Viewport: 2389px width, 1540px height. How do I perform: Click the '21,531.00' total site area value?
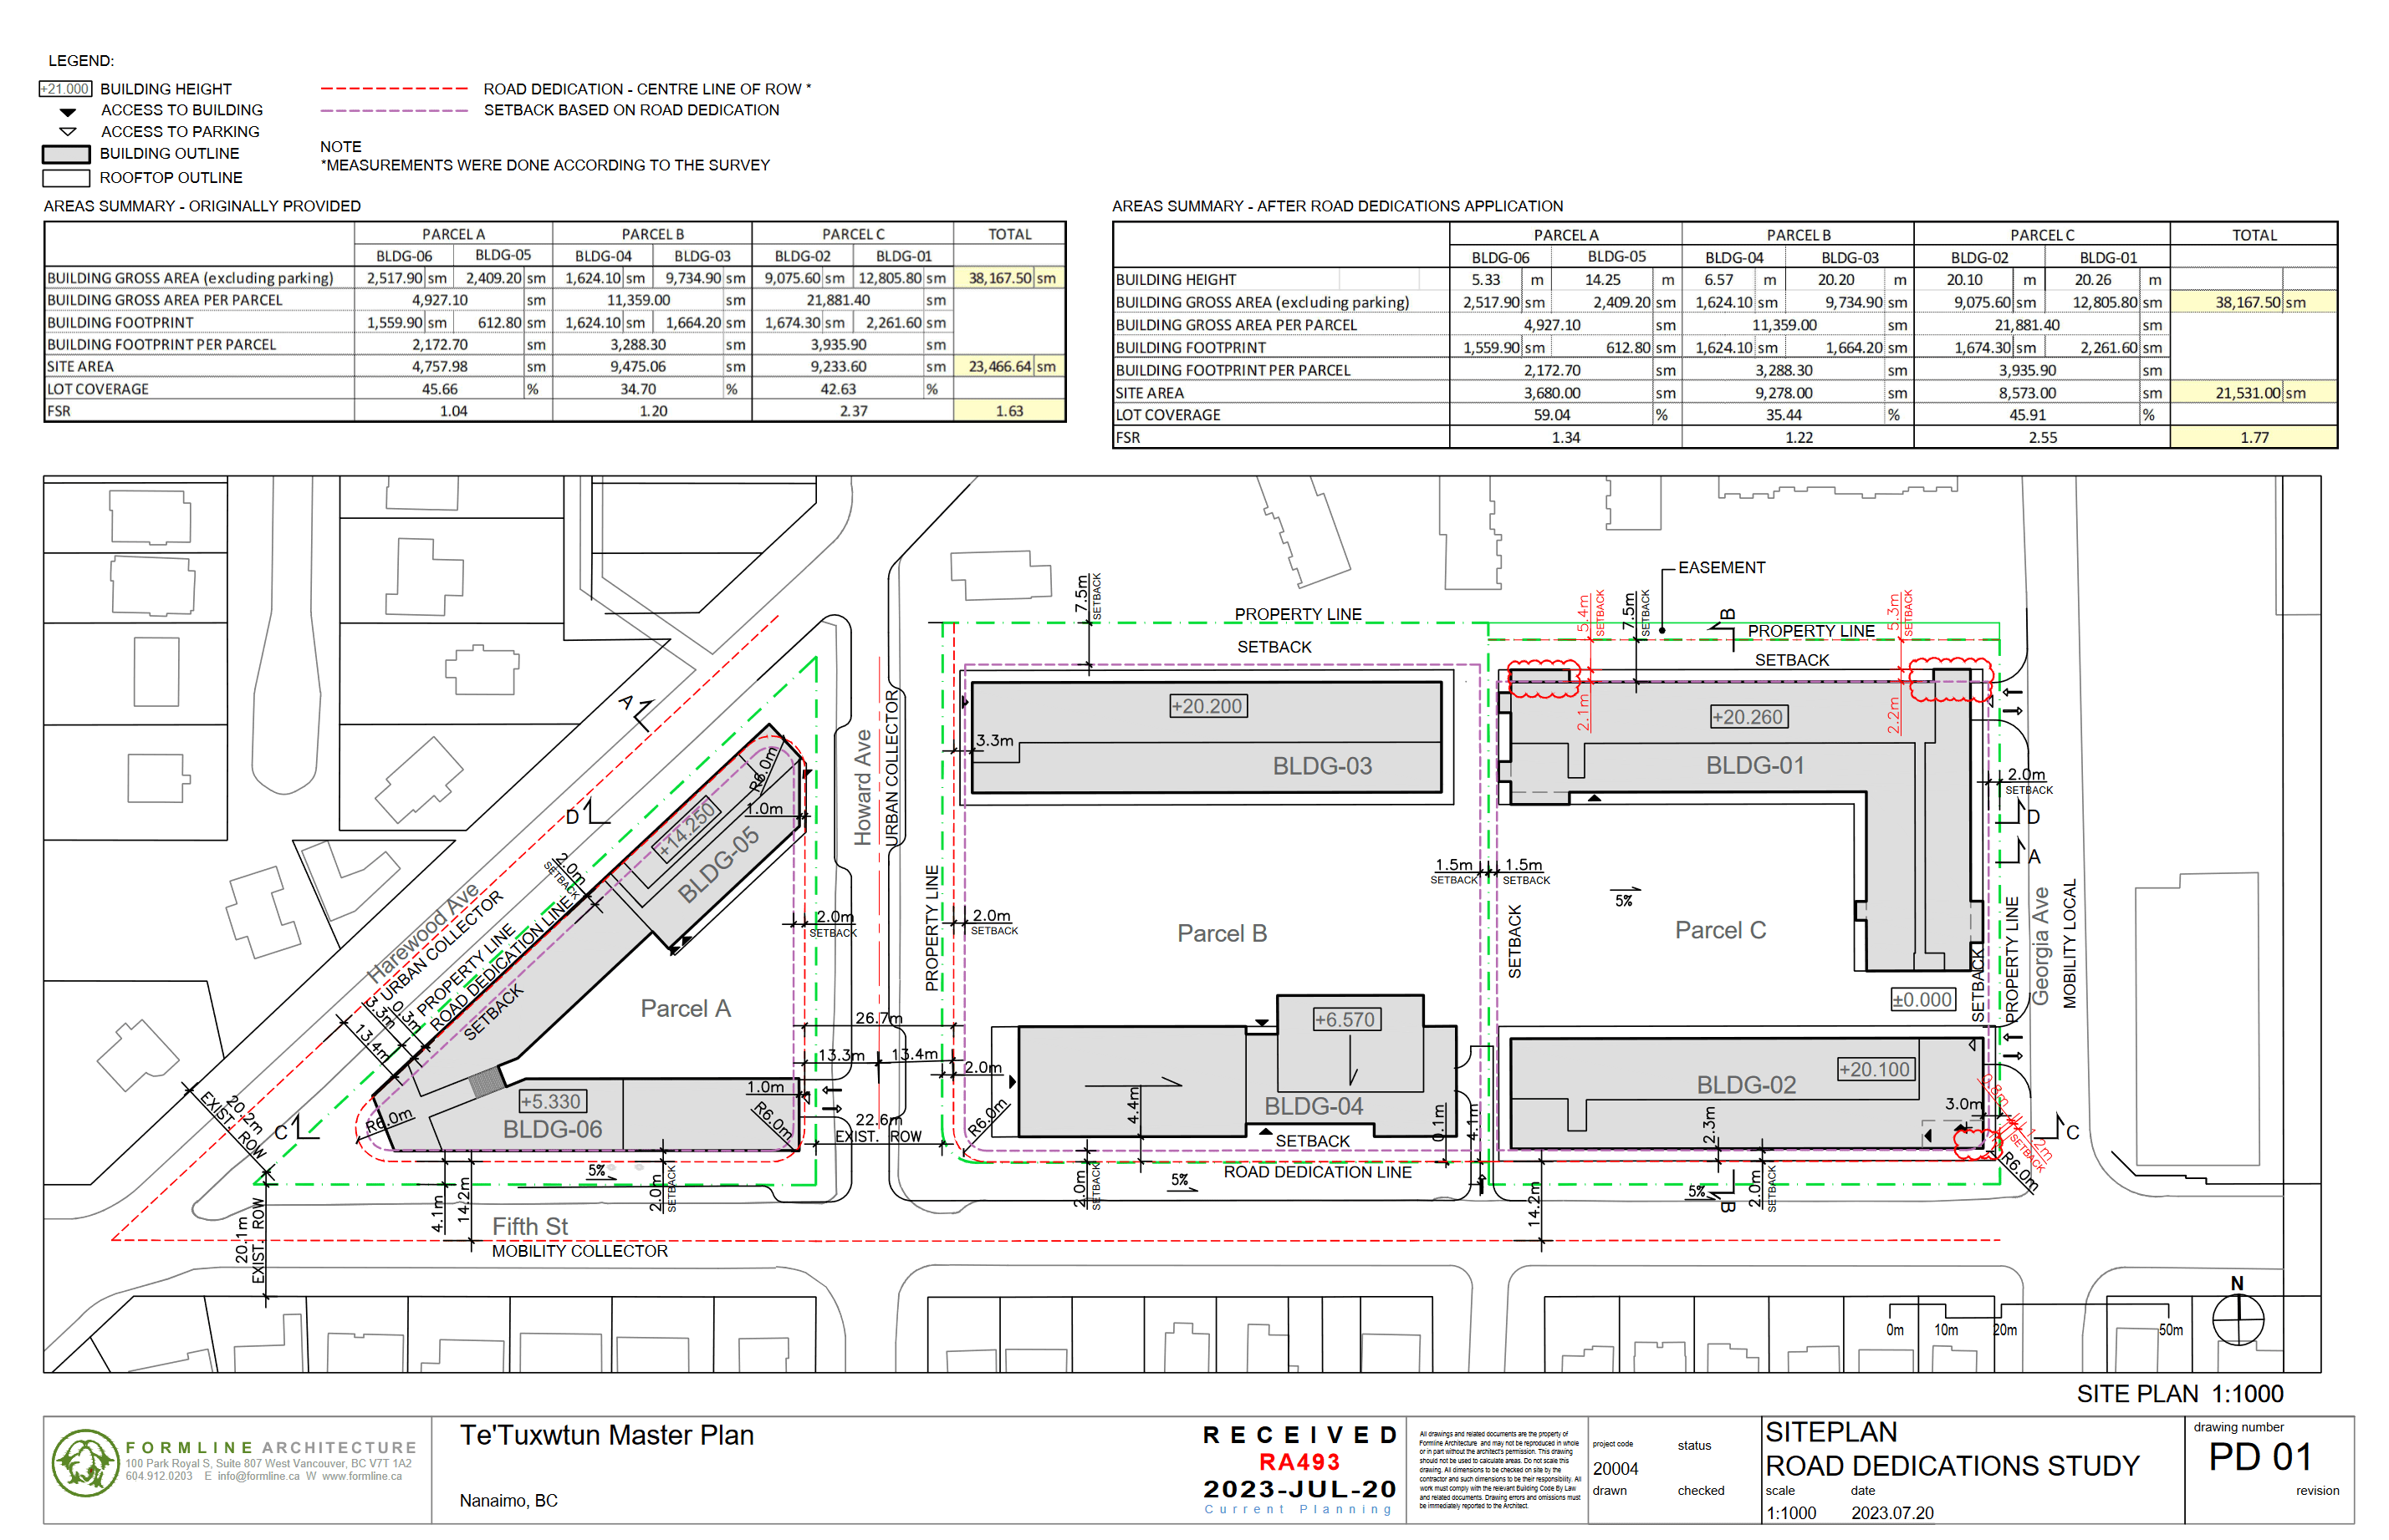tap(2247, 393)
